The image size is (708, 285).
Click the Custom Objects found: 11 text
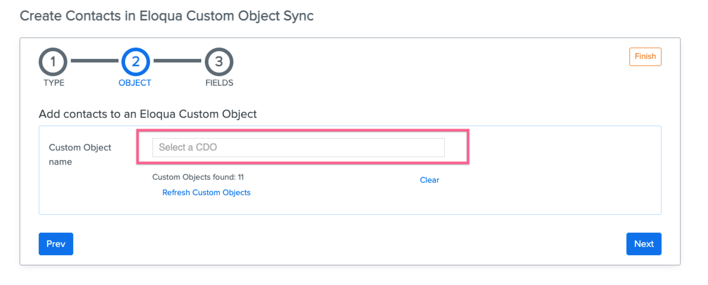198,177
